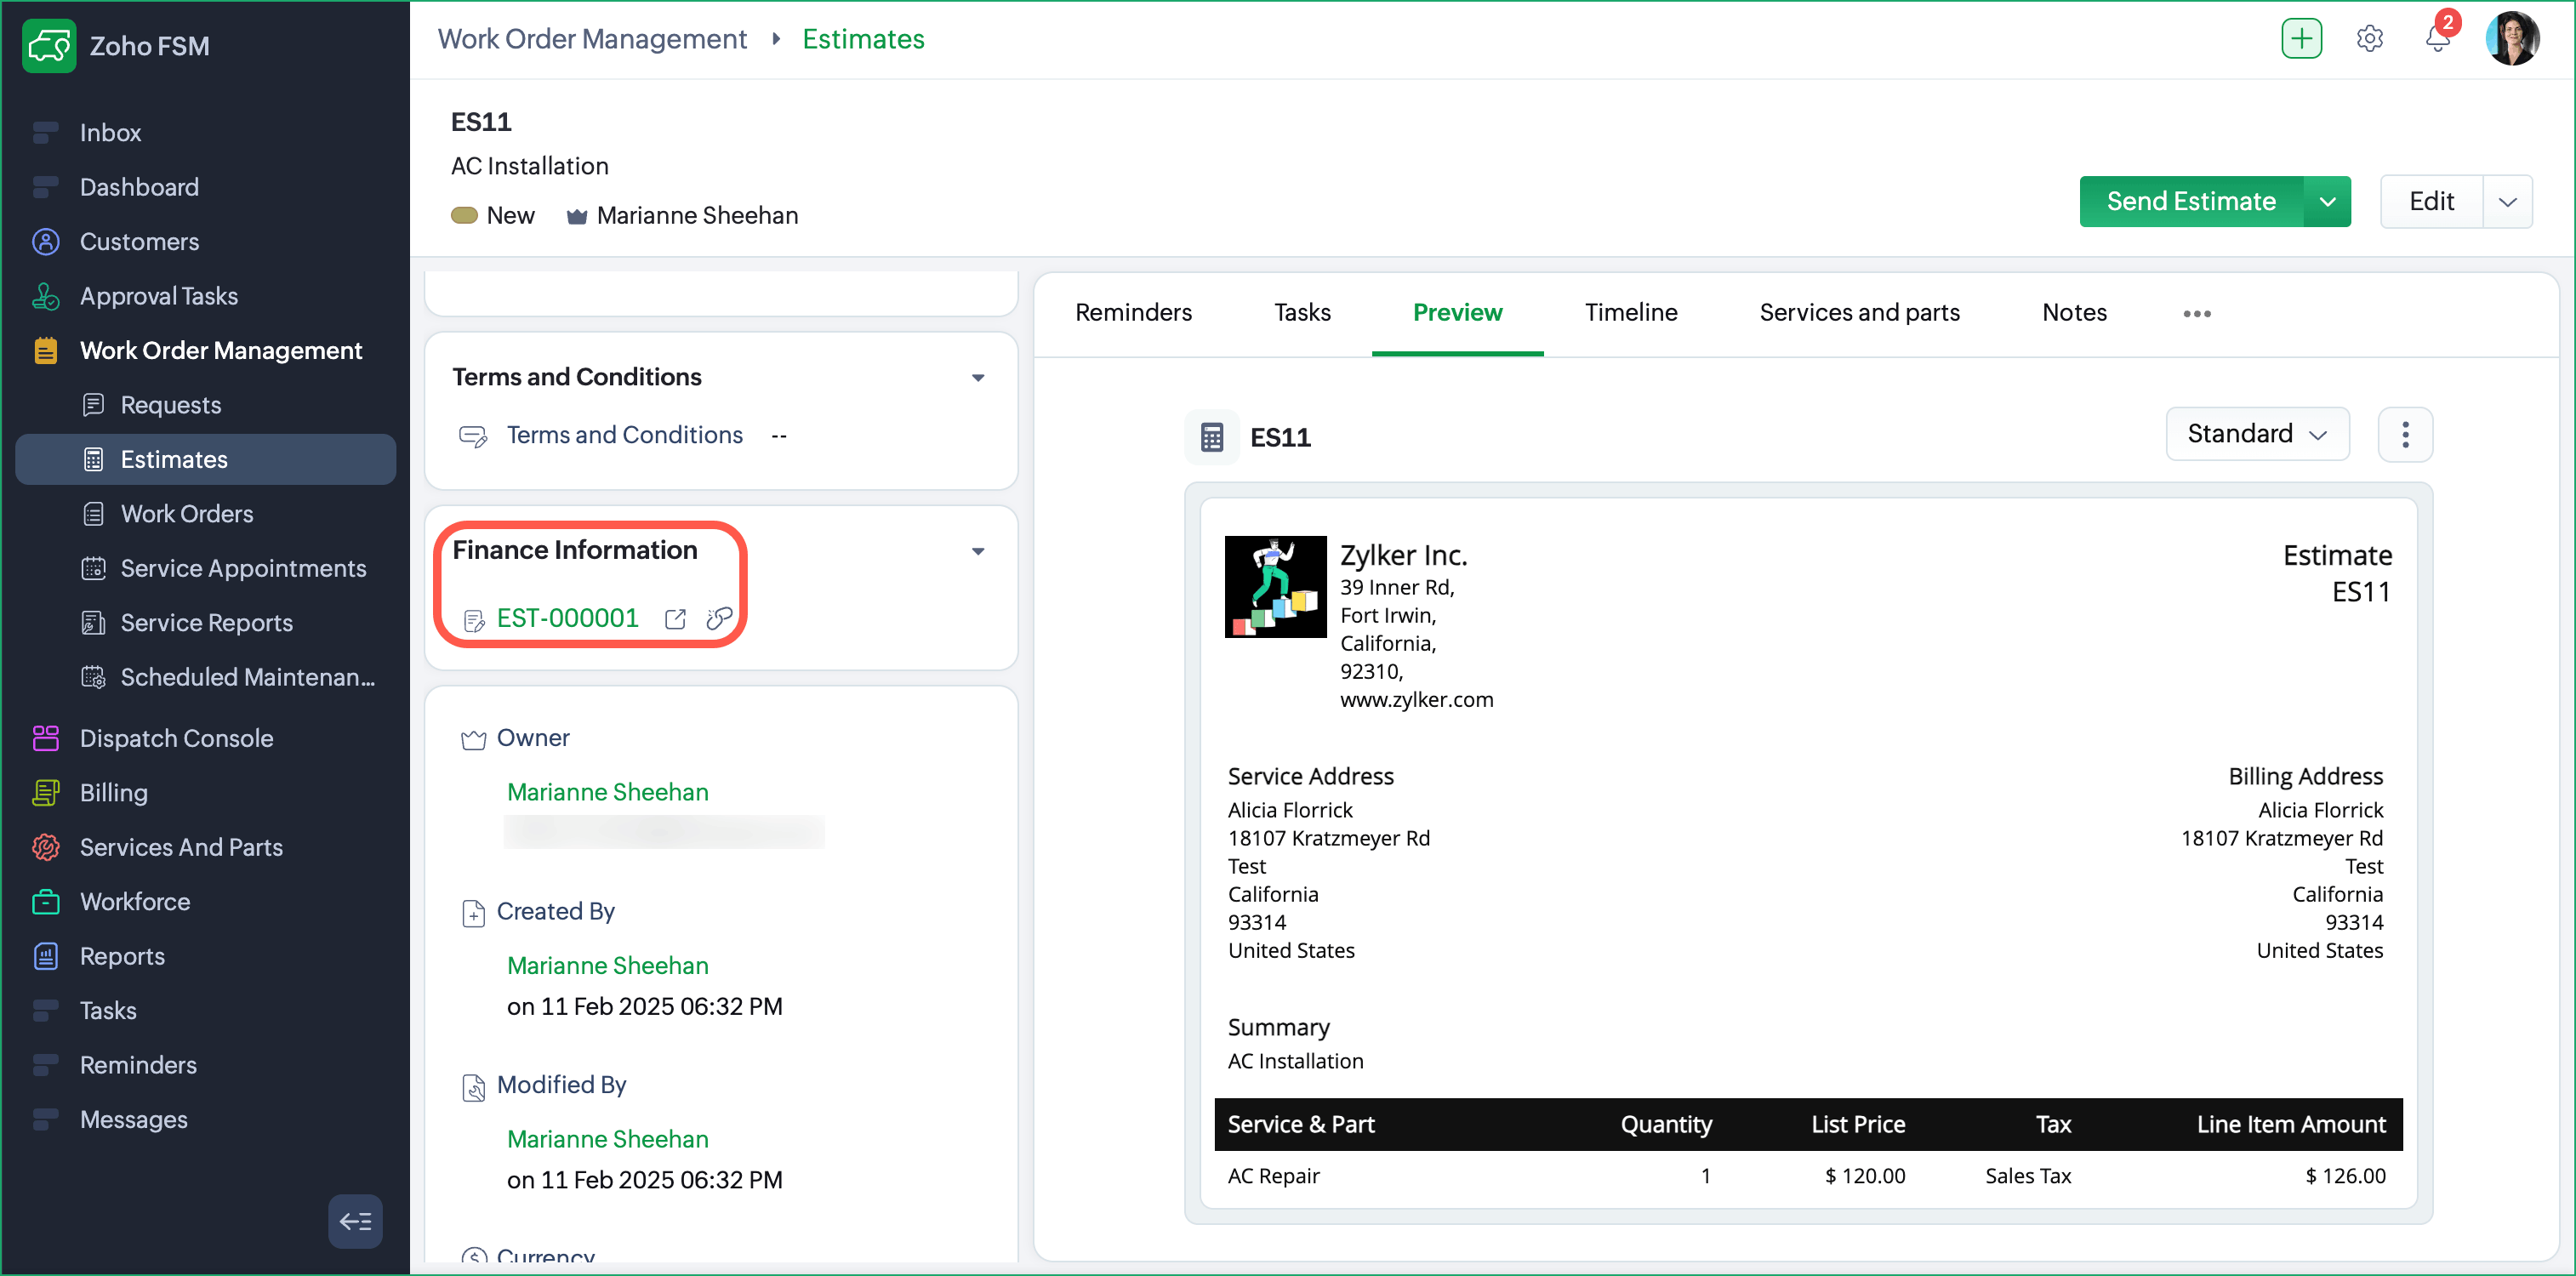The width and height of the screenshot is (2576, 1276).
Task: Click the Edit button
Action: (x=2431, y=201)
